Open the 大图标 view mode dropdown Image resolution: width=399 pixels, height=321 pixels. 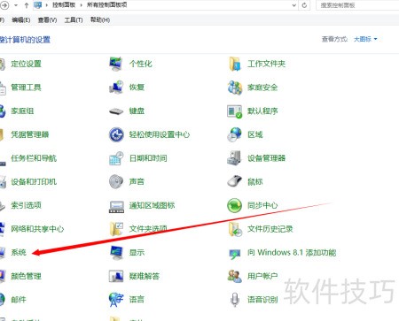click(365, 39)
